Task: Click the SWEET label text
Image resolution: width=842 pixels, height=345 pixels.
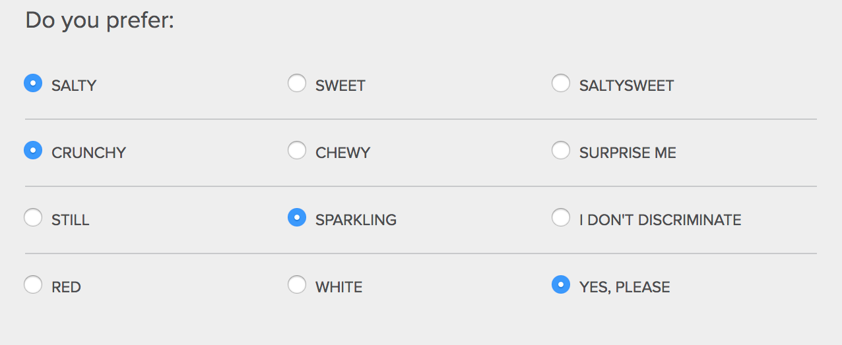Action: [340, 86]
